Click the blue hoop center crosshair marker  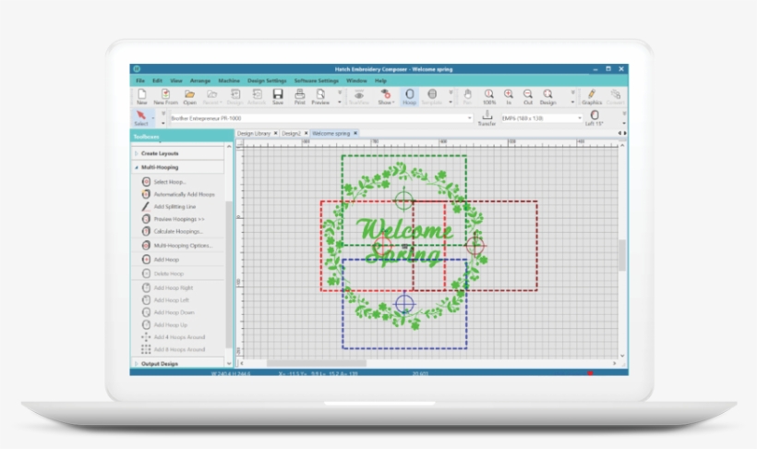click(x=403, y=302)
